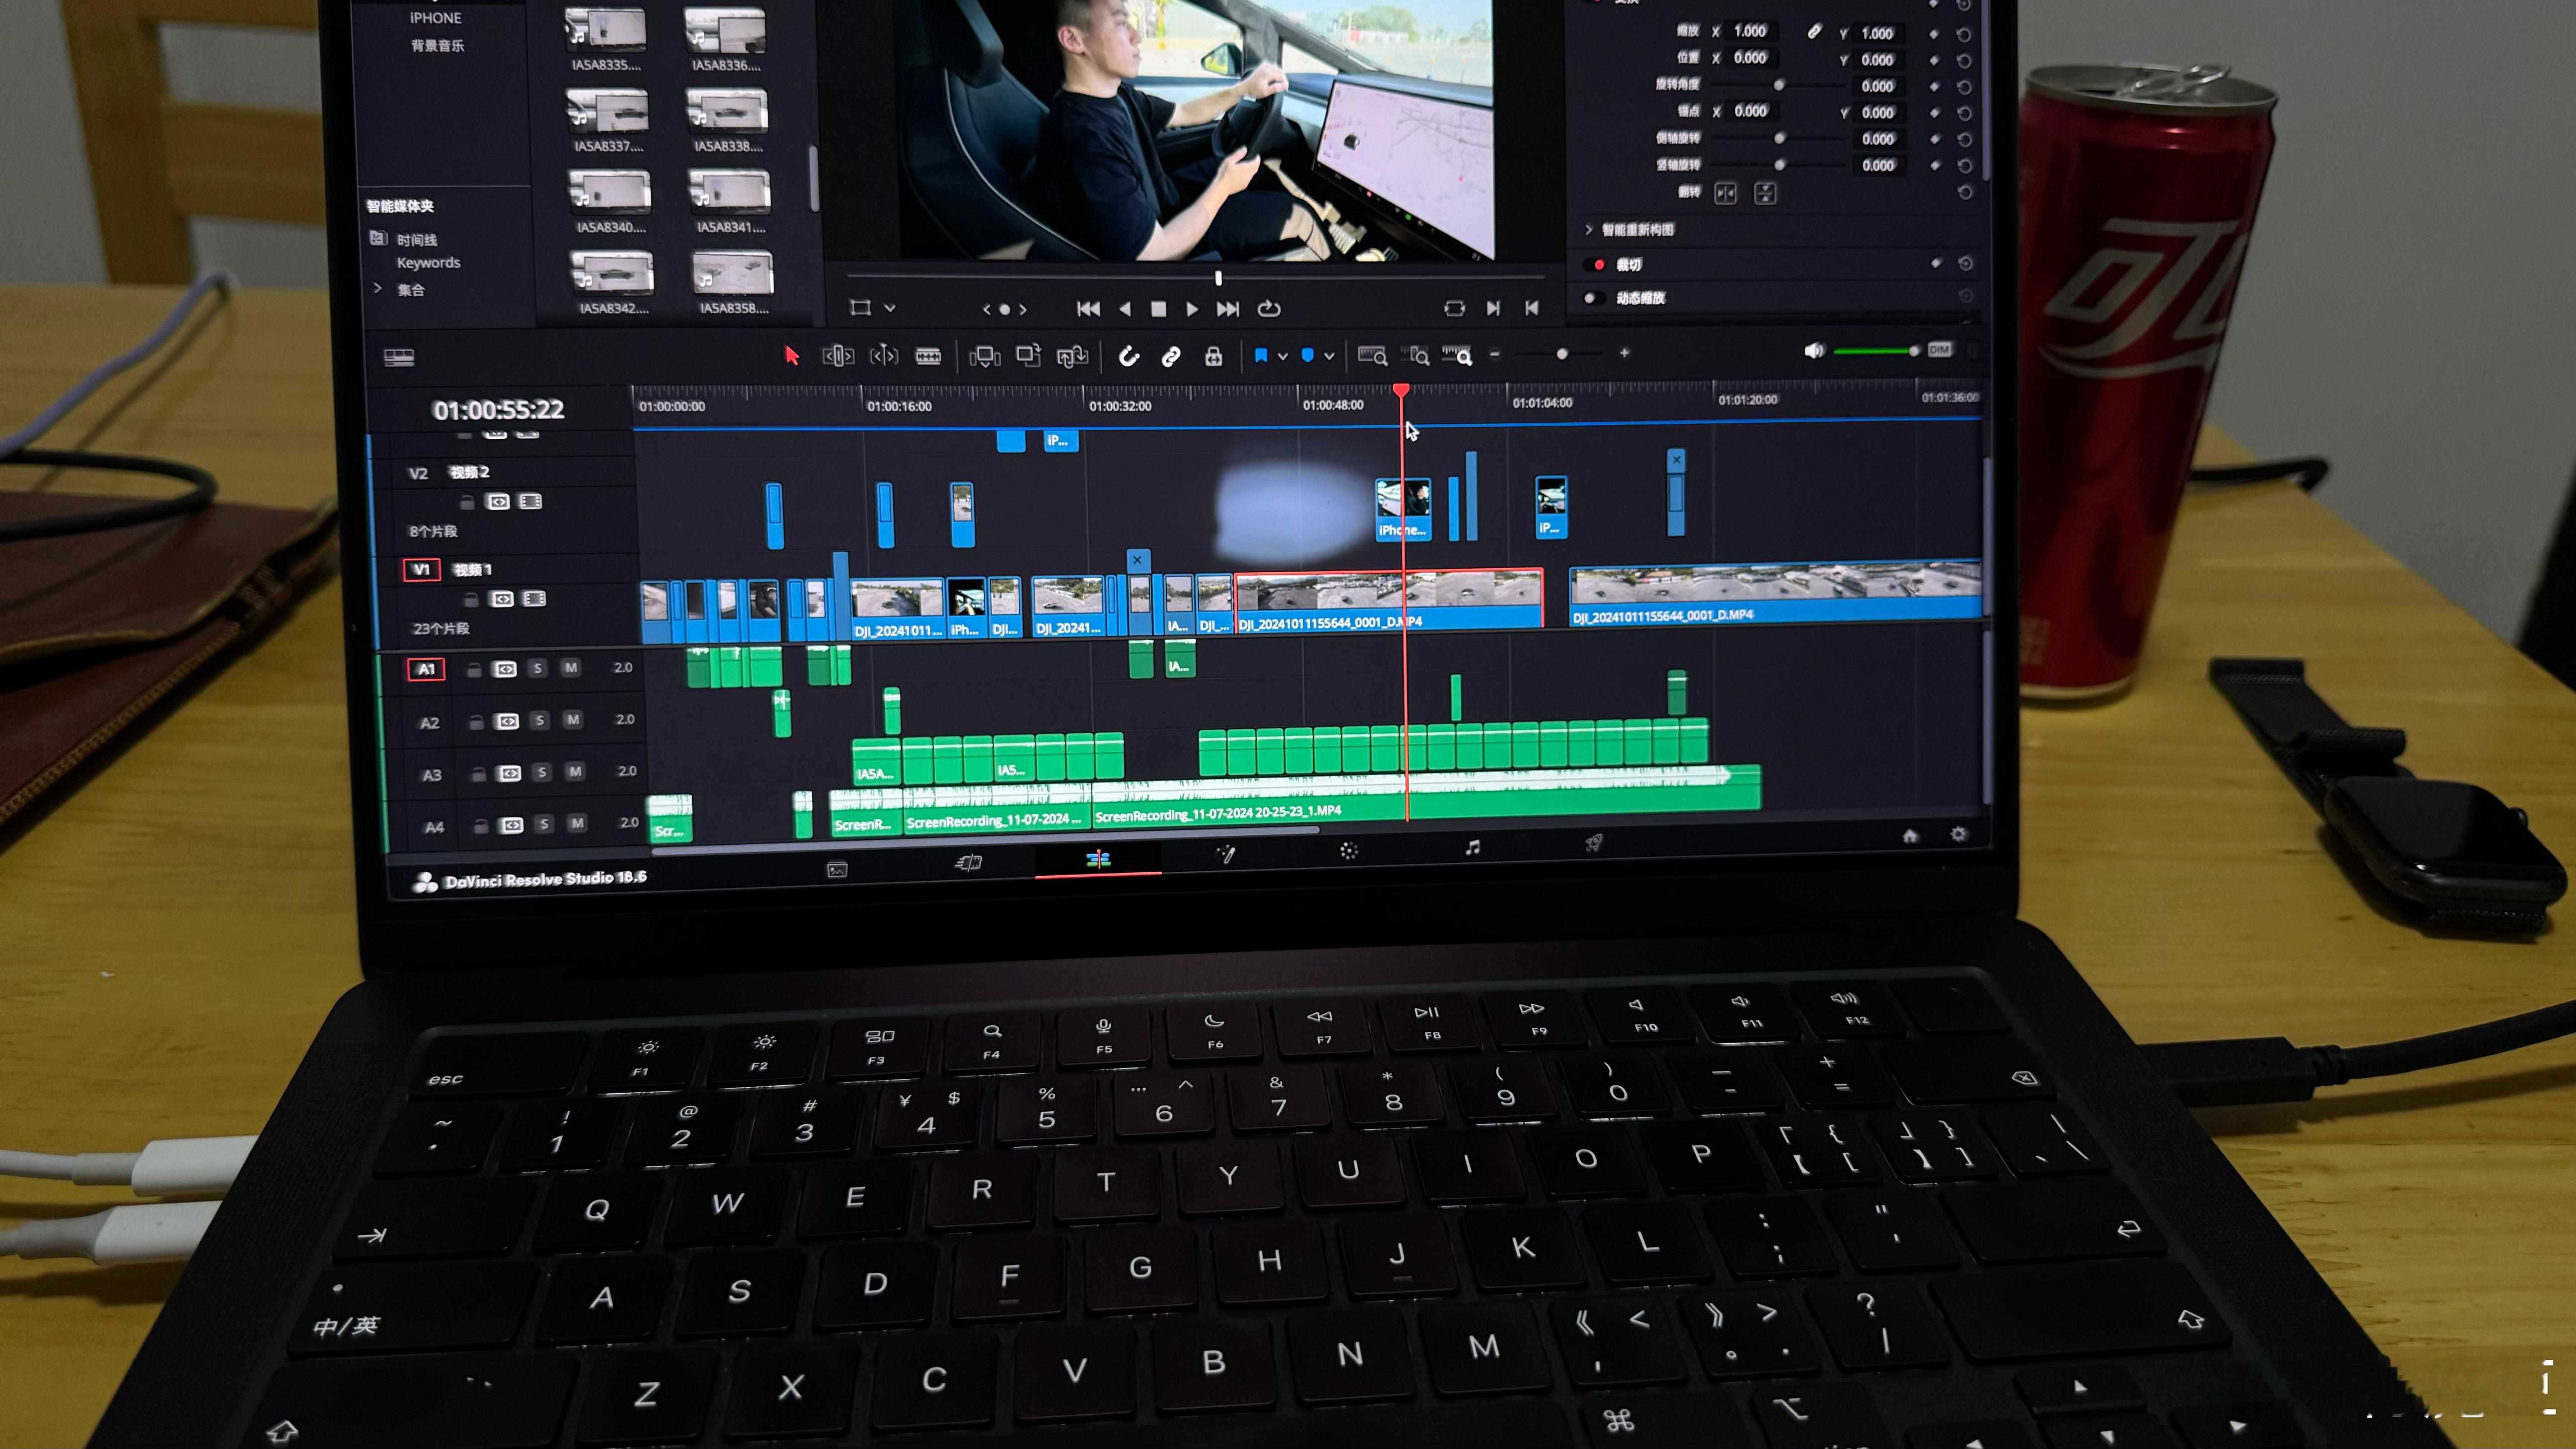Adjust the timeline zoom slider handle
Screen dimensions: 2576x1449
click(1562, 354)
